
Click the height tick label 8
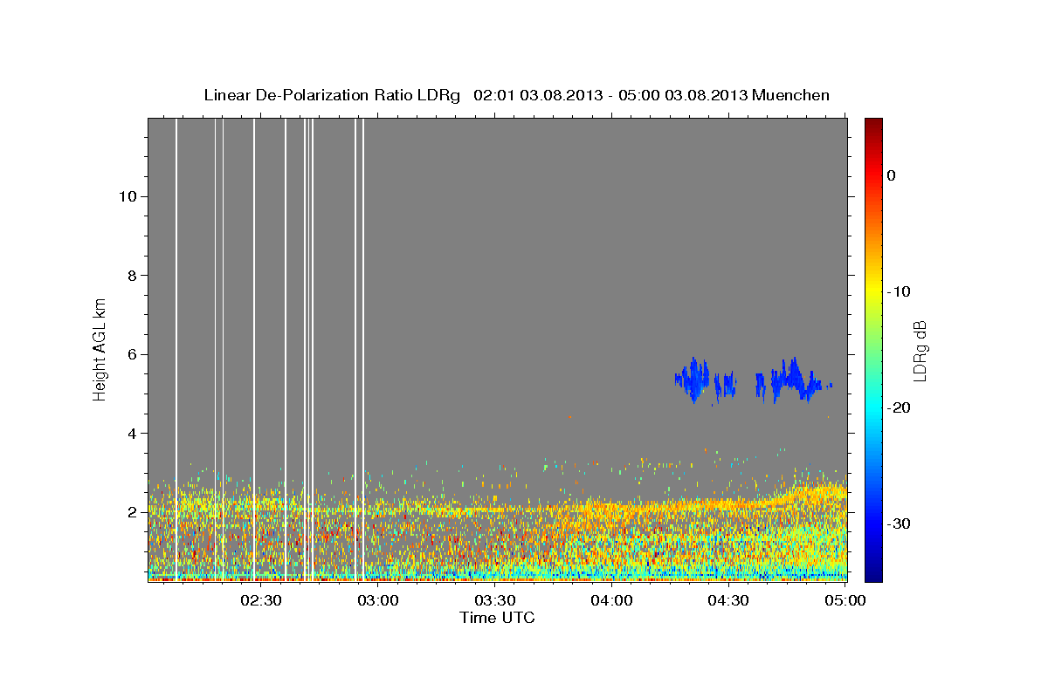pyautogui.click(x=131, y=276)
